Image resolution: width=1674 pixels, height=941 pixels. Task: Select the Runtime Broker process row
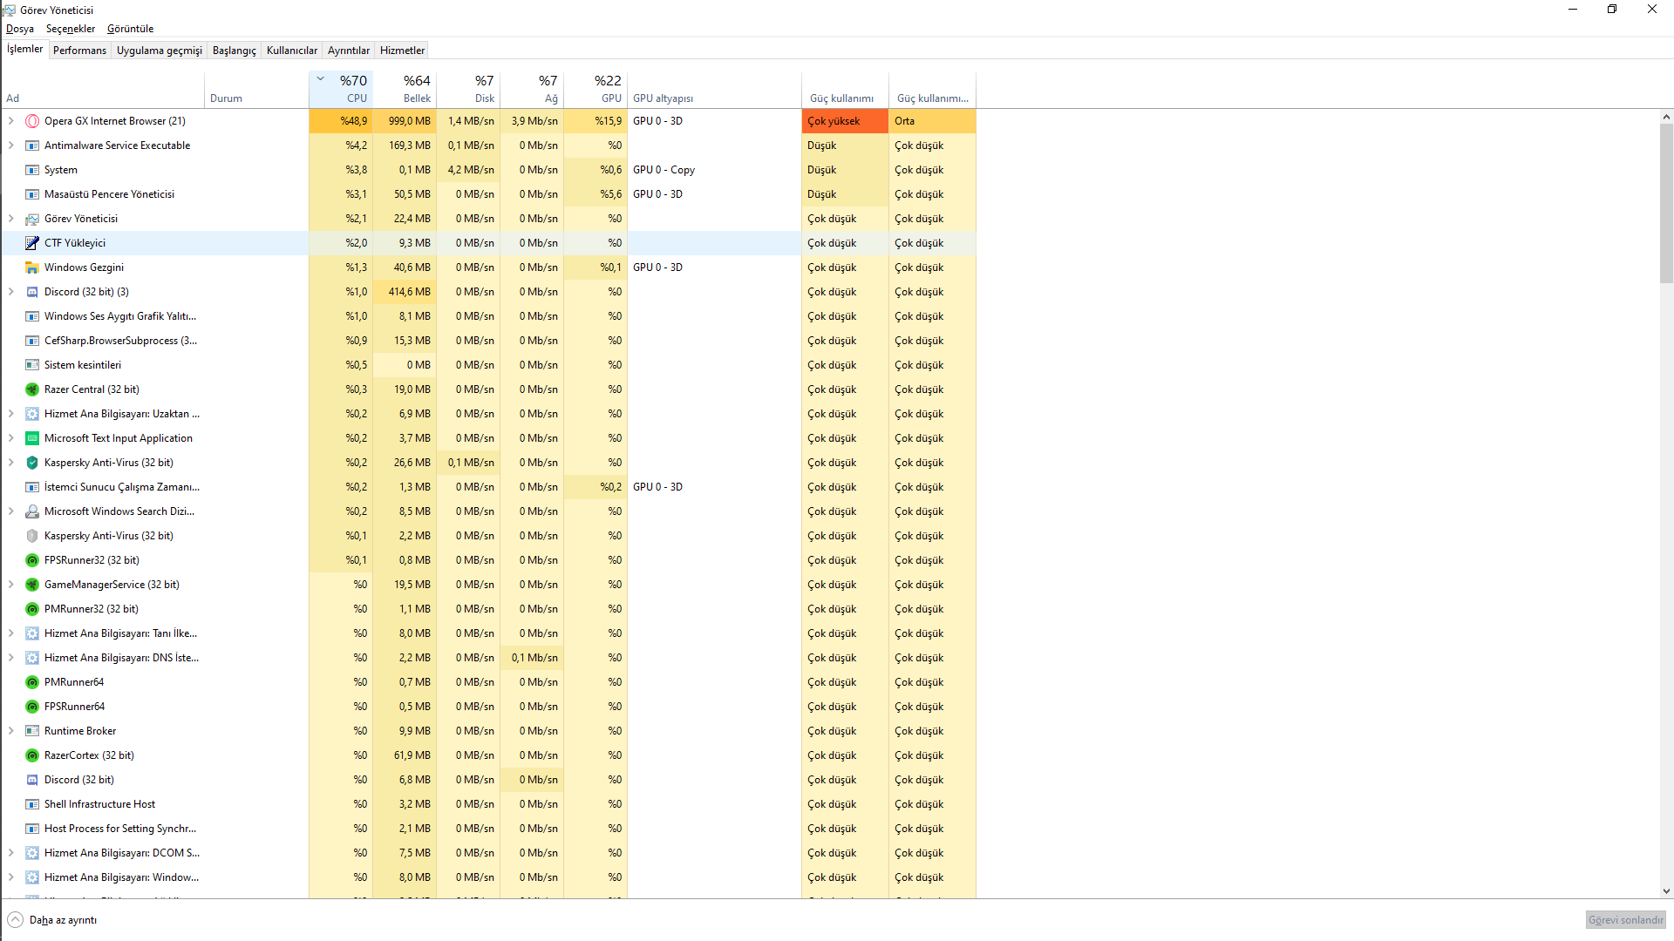pyautogui.click(x=80, y=731)
